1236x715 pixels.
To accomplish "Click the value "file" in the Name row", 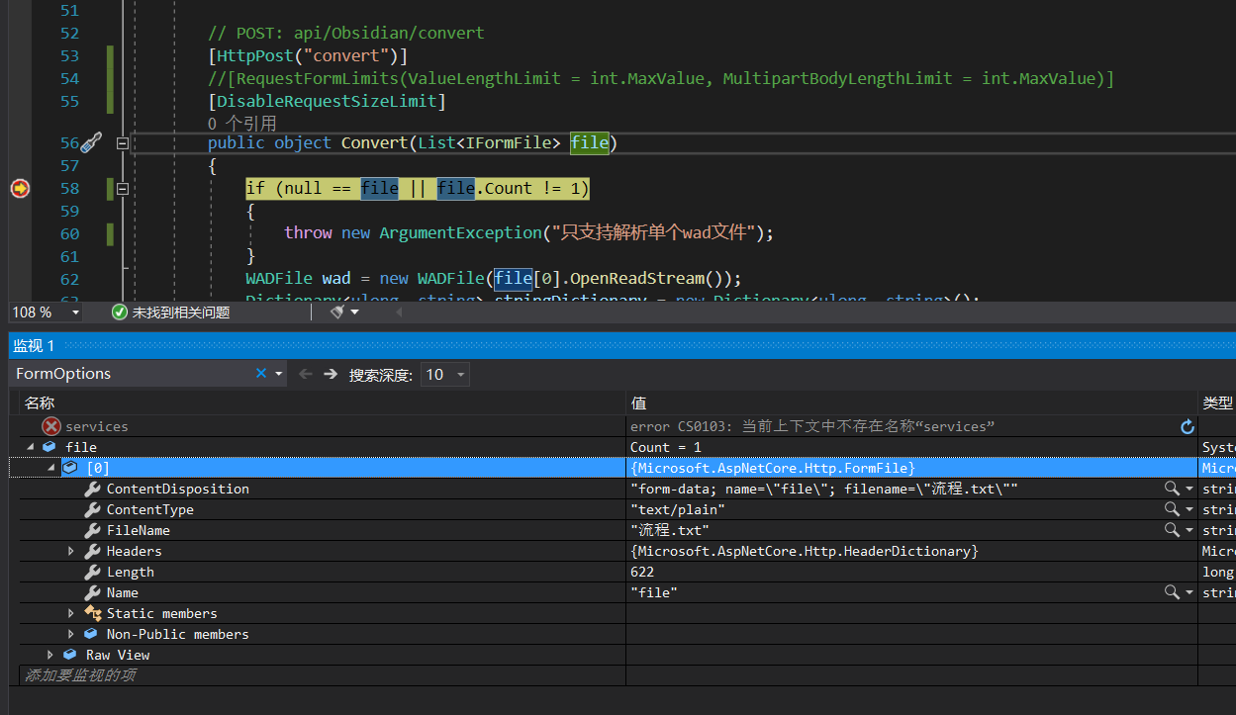I will (654, 592).
